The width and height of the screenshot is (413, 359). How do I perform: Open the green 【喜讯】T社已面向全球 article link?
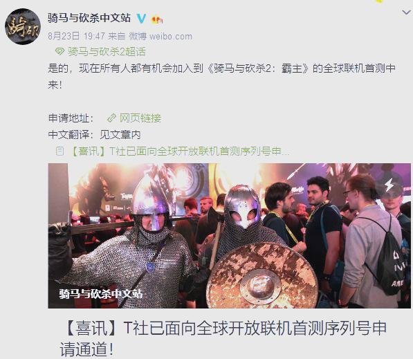pyautogui.click(x=181, y=151)
